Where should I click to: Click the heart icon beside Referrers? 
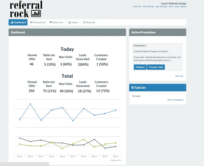tap(50, 22)
